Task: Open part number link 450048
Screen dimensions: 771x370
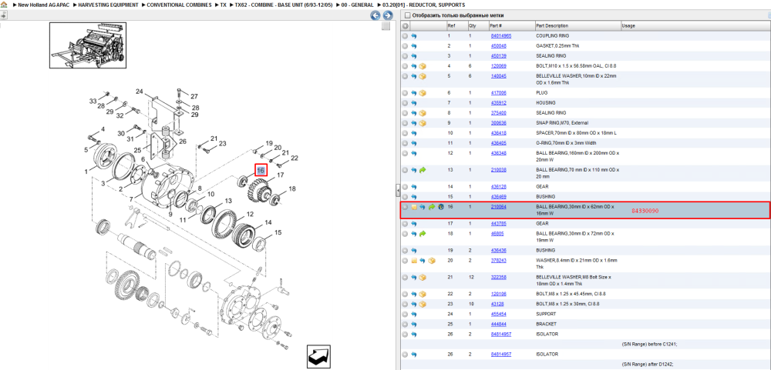Action: (498, 45)
